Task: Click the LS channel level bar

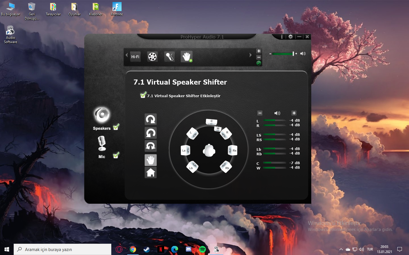Action: click(275, 135)
